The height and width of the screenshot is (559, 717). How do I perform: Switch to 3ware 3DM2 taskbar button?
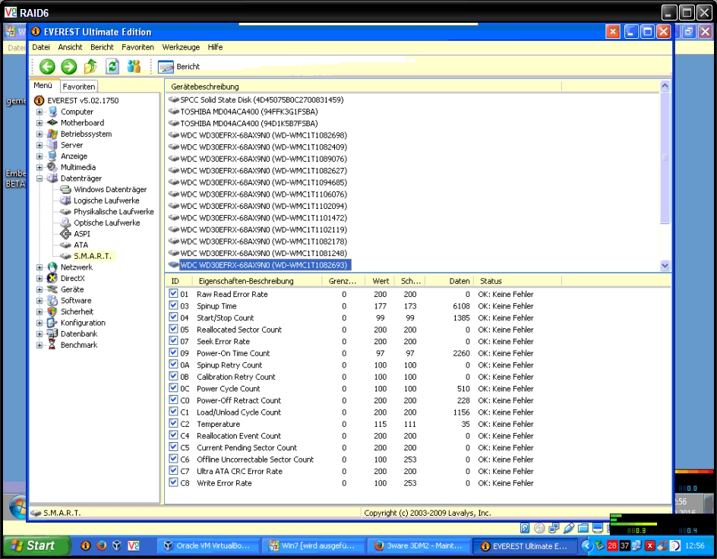pos(418,546)
